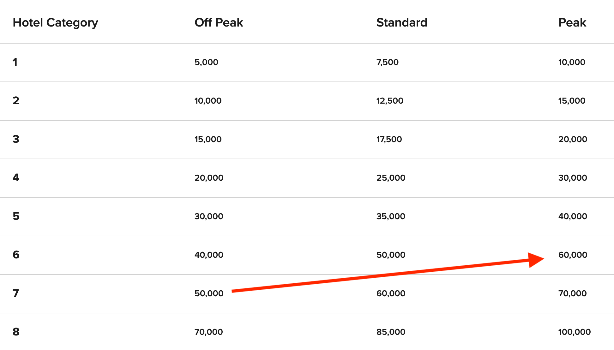Screen dimensions: 614x350
Task: Click category 3 Peak value 20,000
Action: 573,139
